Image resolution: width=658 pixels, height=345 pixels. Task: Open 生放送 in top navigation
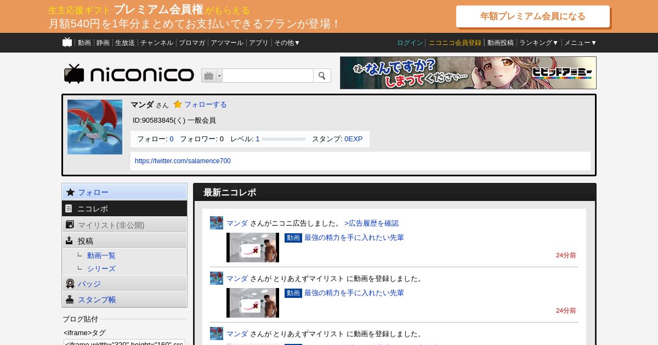(x=125, y=43)
